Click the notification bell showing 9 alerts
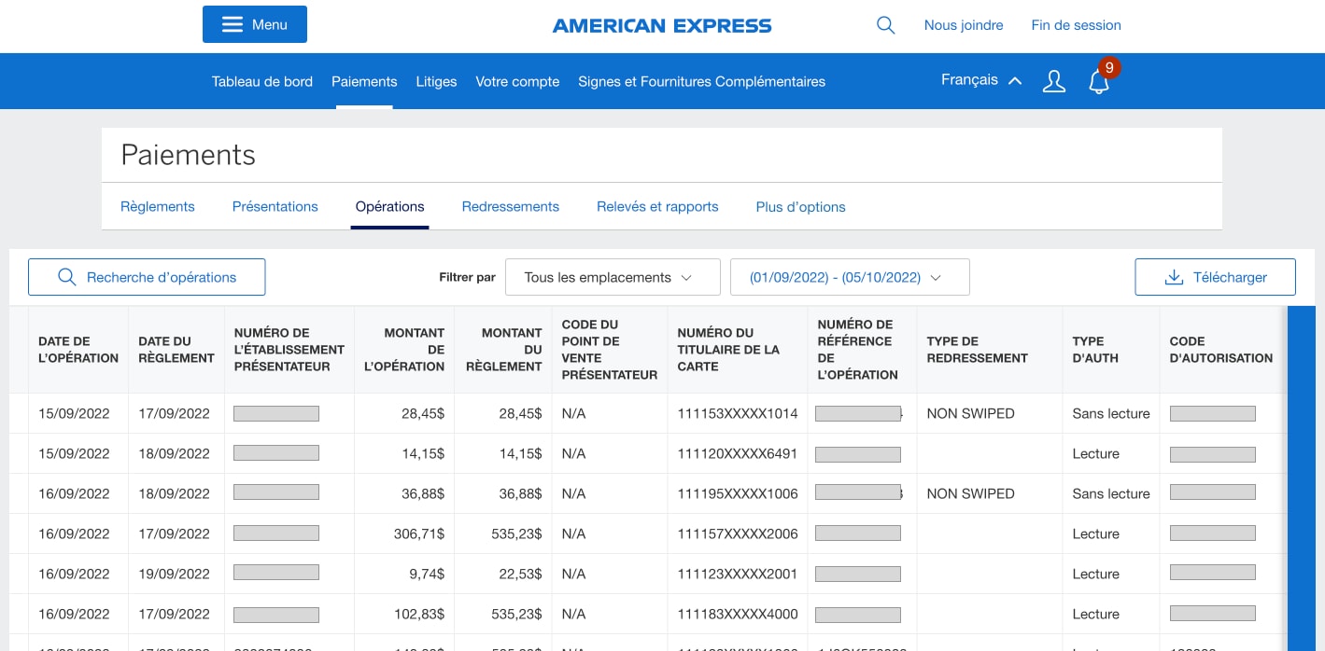The width and height of the screenshot is (1325, 651). click(1099, 82)
